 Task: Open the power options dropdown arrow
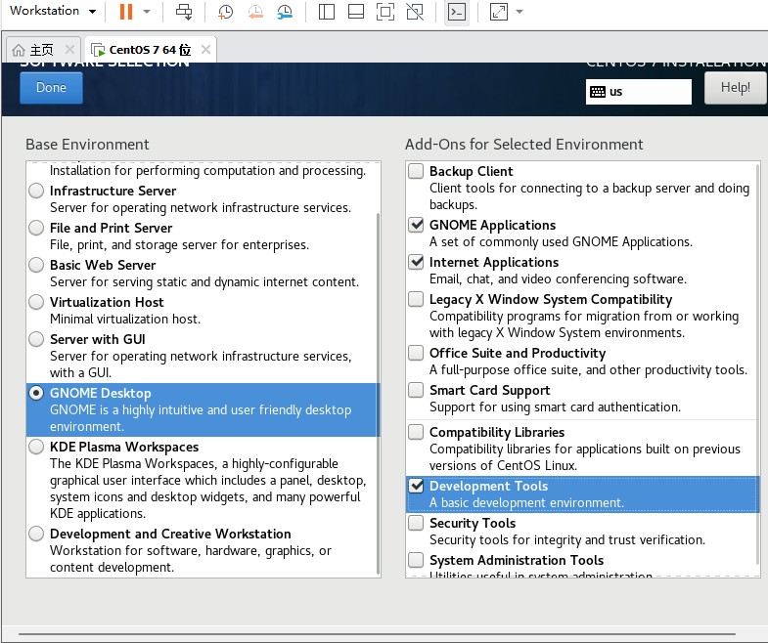(147, 12)
